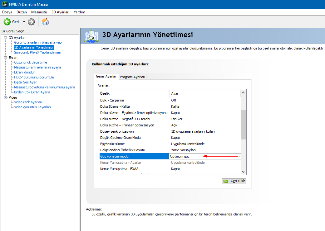The image size is (325, 231).
Task: Collapse the 3D Ayarları tree node
Action: tap(6, 38)
